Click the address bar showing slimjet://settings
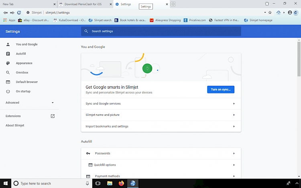The height and width of the screenshot is (188, 301). 144,13
